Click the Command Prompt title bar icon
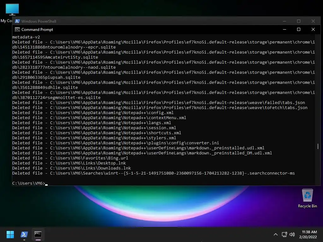The image size is (323, 242). tap(17, 30)
